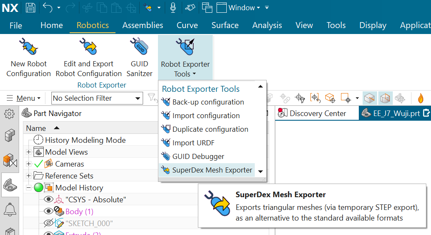Click the Navigator settings gear icon
Screen dimensions: 431x235
[9, 113]
